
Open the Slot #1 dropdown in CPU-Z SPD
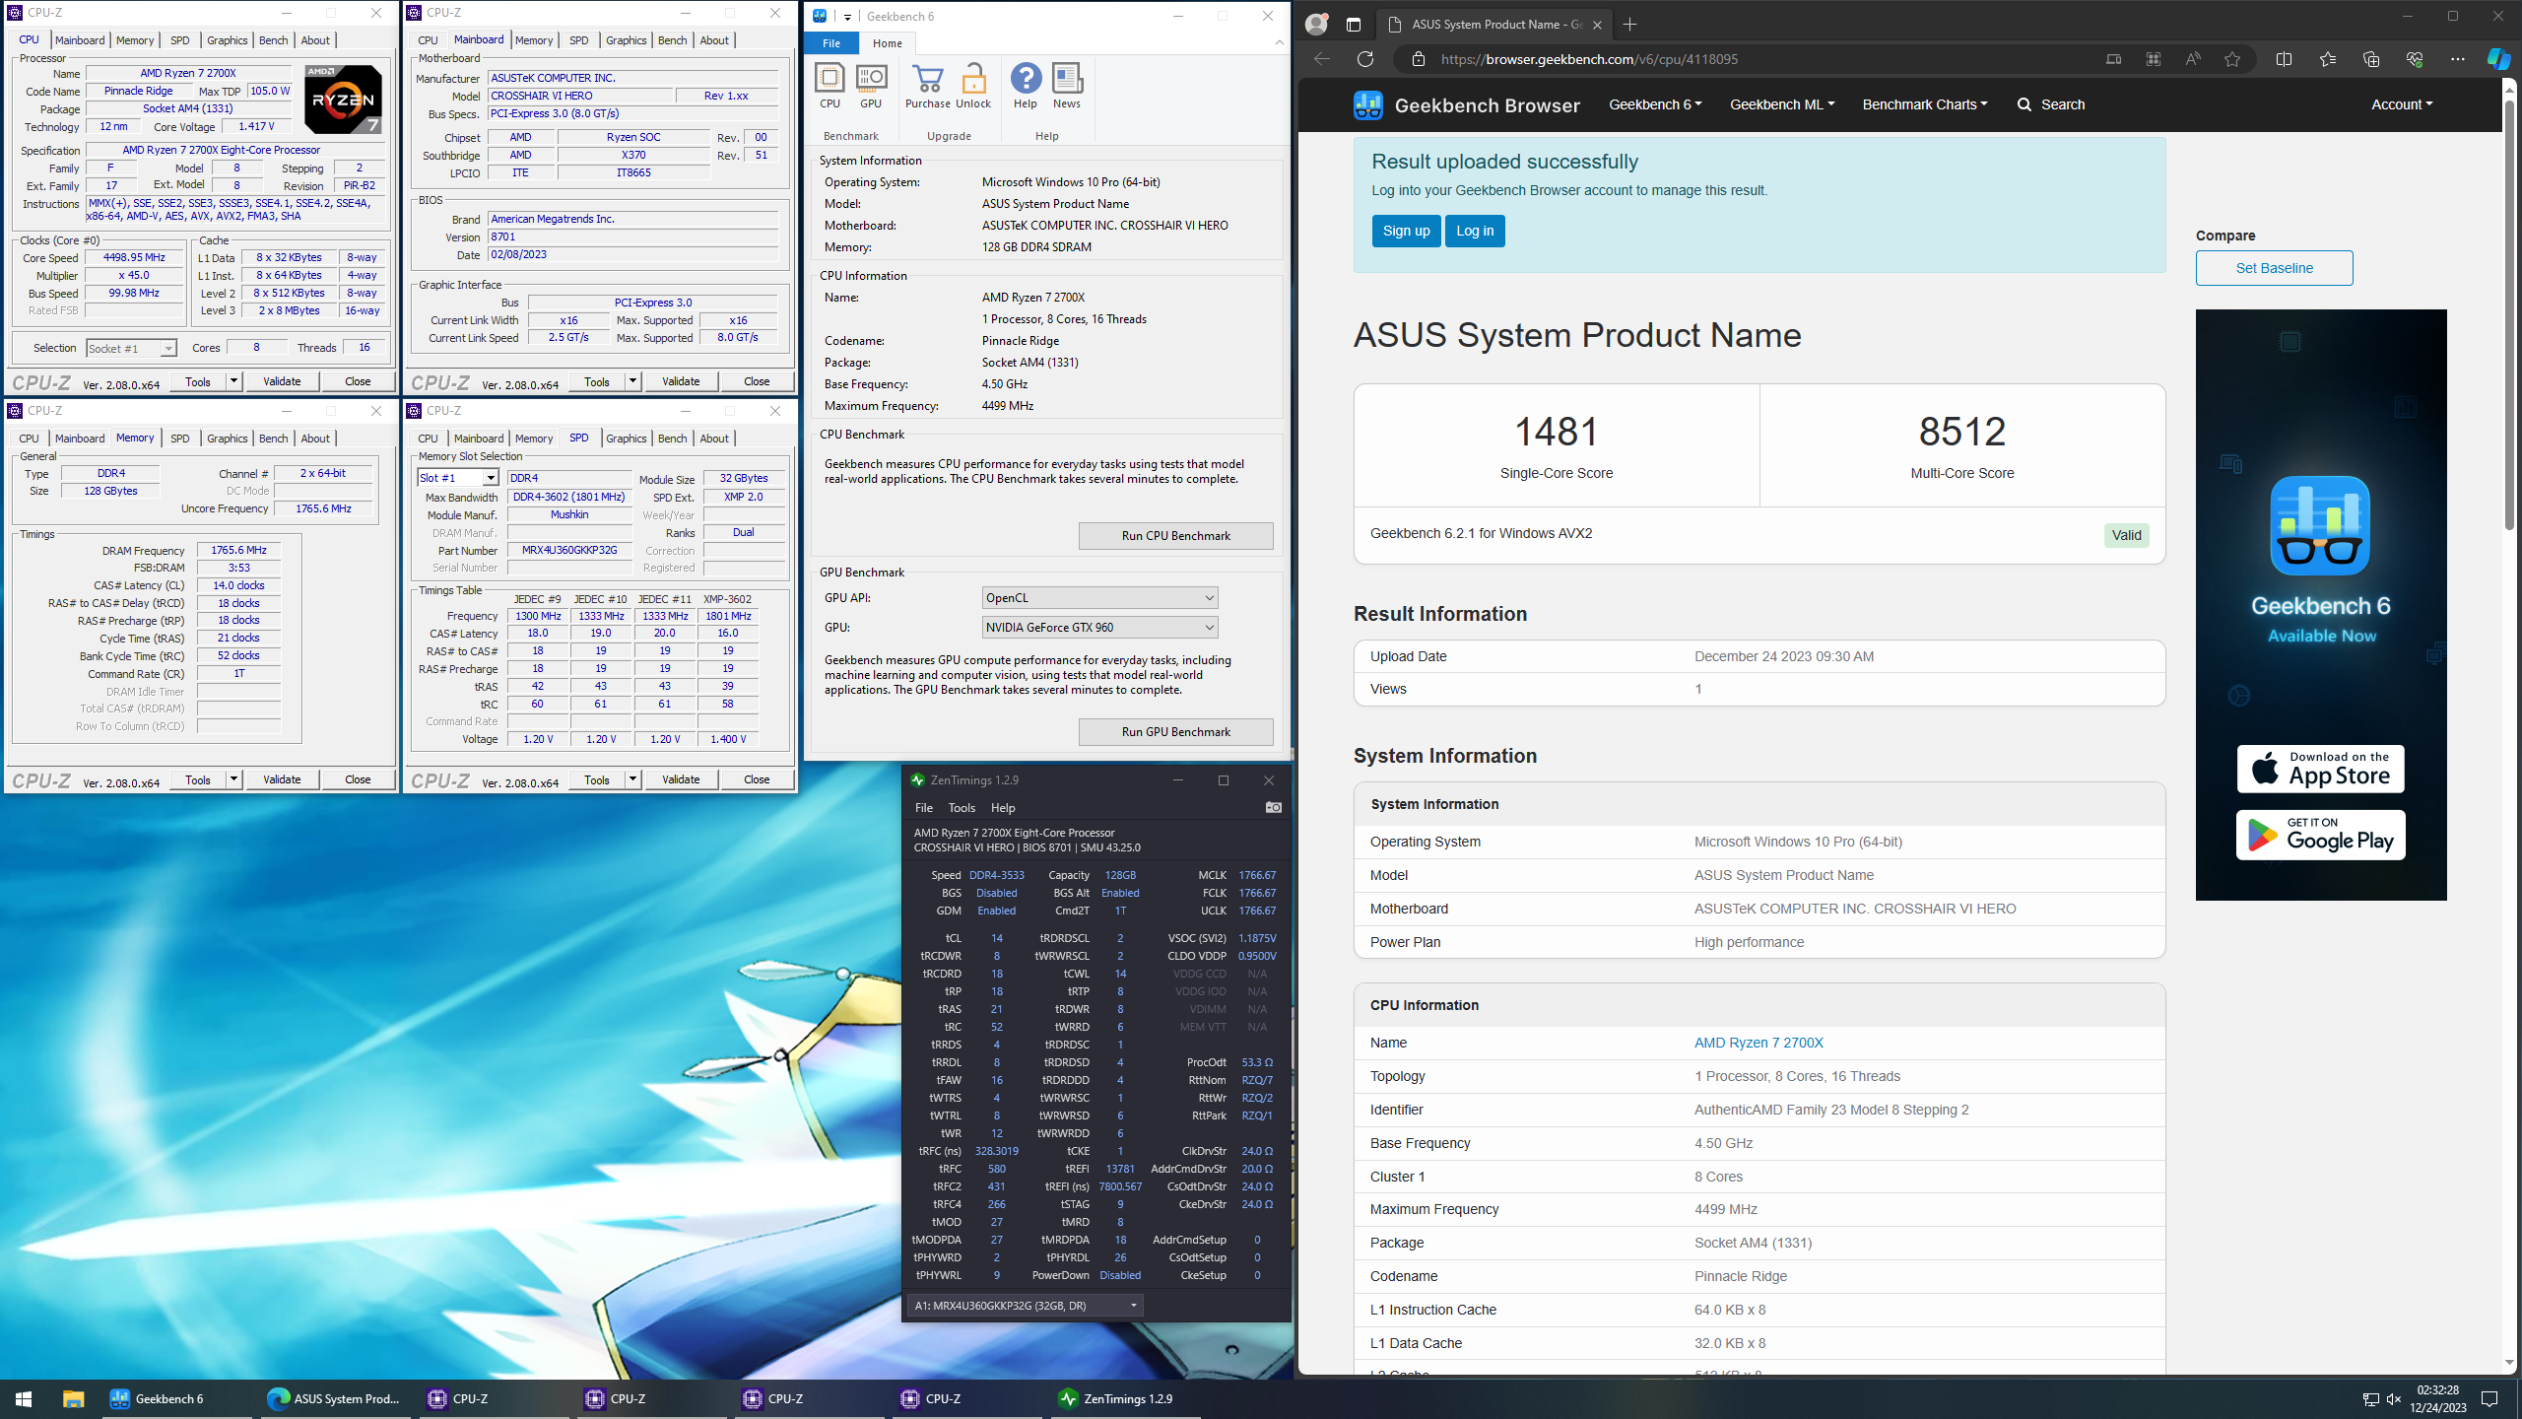(457, 478)
